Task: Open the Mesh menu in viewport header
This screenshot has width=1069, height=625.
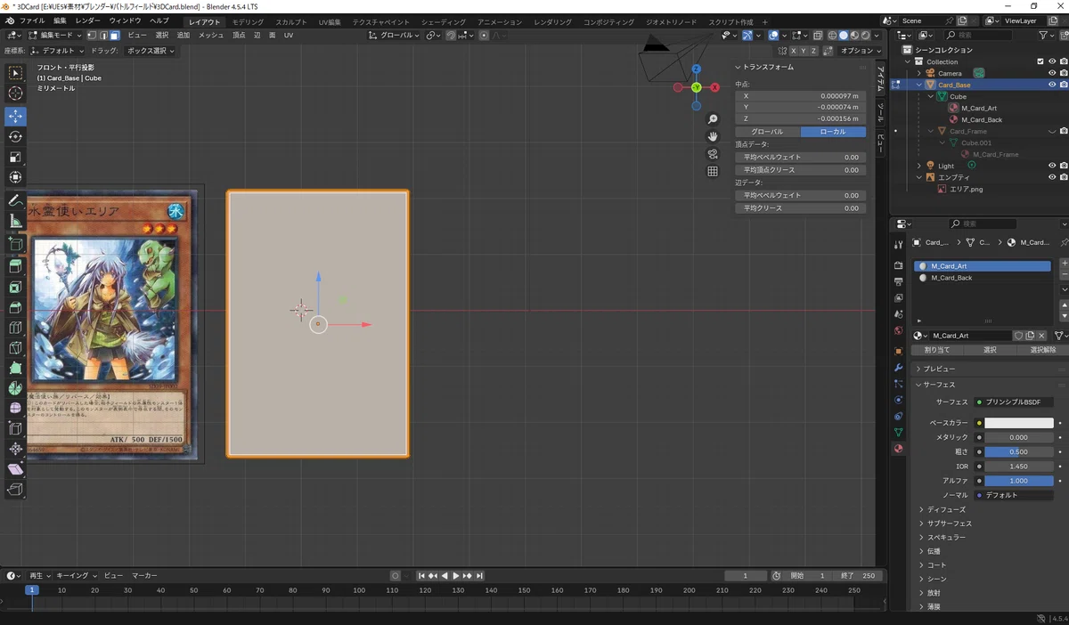Action: click(x=211, y=35)
